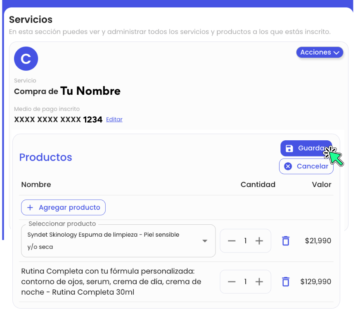Click the Agregar producto button
The width and height of the screenshot is (360, 317).
pos(63,207)
